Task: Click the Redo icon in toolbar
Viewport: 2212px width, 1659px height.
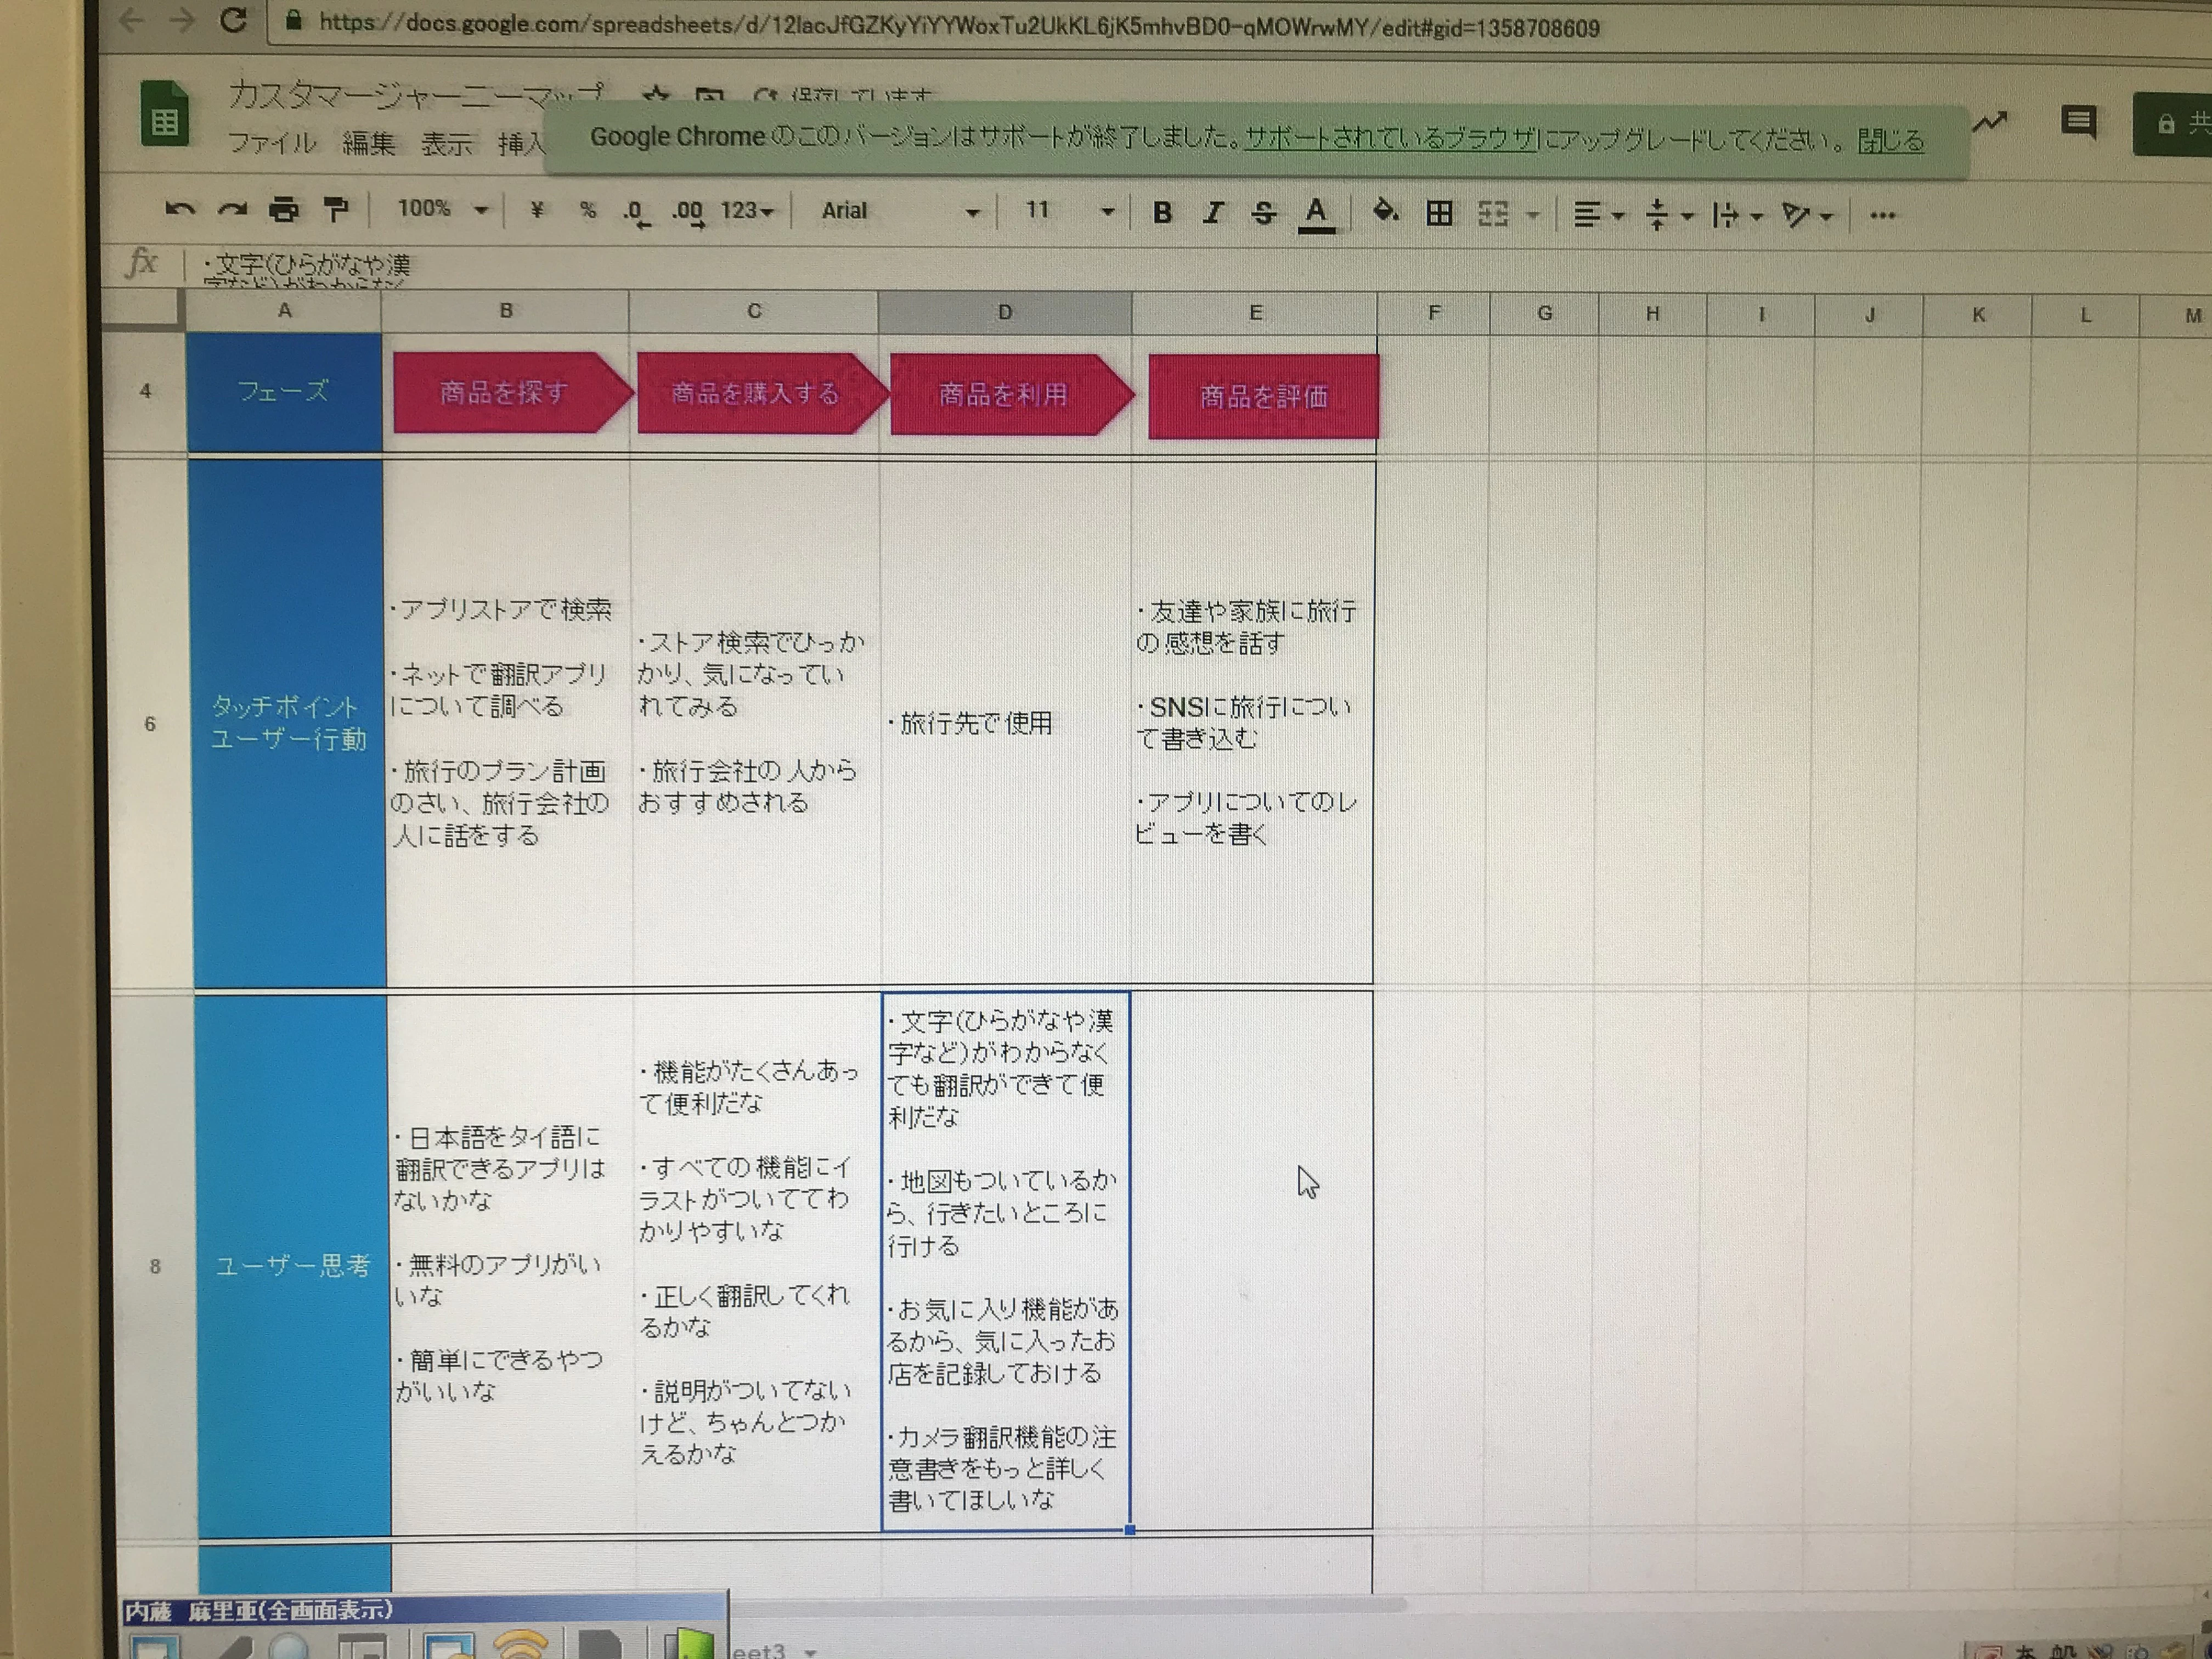Action: pos(232,209)
